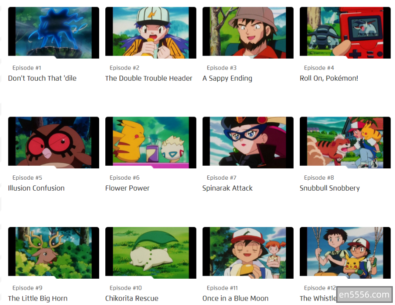Viewport: 395px width, 305px height.
Task: Select the Stantler thumbnail for Episode #9
Action: pyautogui.click(x=54, y=253)
